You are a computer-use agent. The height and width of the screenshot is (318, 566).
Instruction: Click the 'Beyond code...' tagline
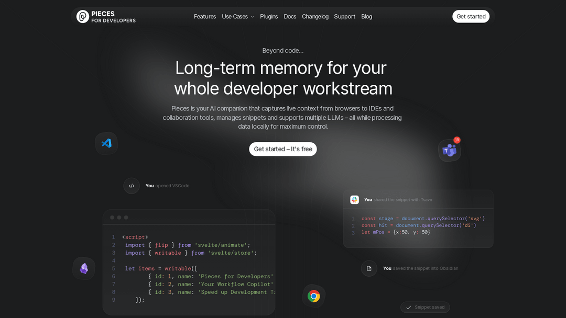pyautogui.click(x=283, y=51)
